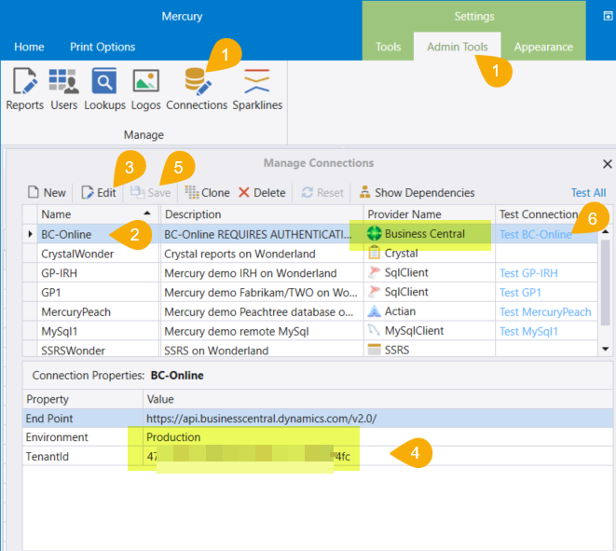
Task: Create a New connection
Action: coord(47,193)
